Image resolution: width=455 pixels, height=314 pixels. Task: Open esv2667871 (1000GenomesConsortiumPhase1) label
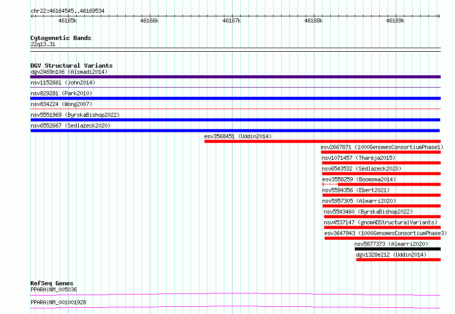382,147
